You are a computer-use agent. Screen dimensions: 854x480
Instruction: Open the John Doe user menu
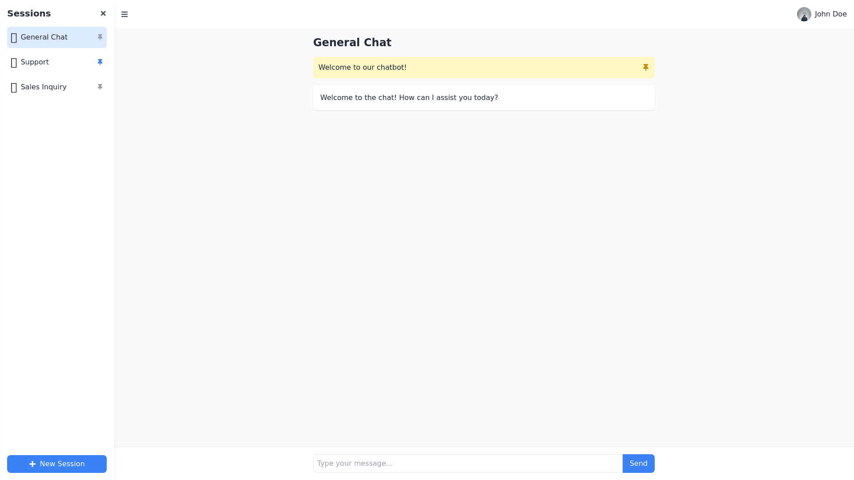[830, 14]
